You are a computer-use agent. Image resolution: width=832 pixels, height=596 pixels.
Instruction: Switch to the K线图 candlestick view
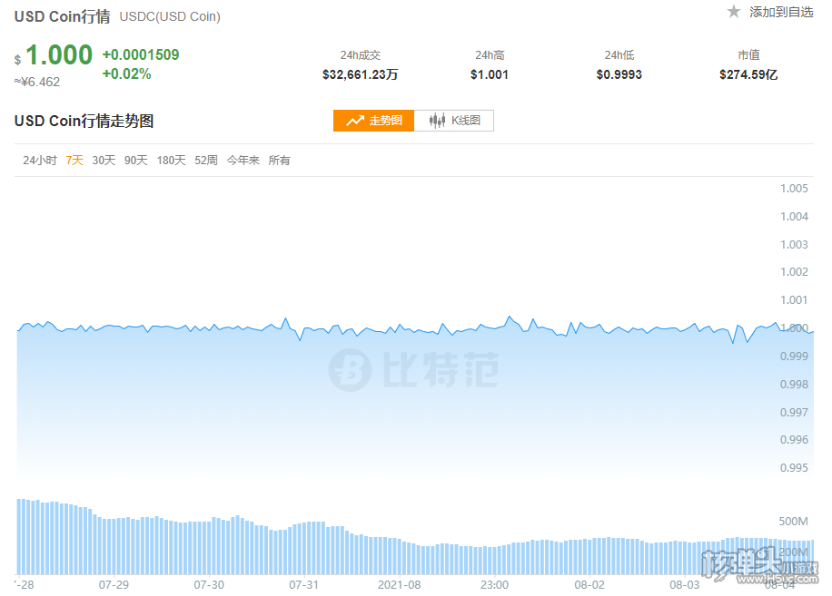(454, 121)
